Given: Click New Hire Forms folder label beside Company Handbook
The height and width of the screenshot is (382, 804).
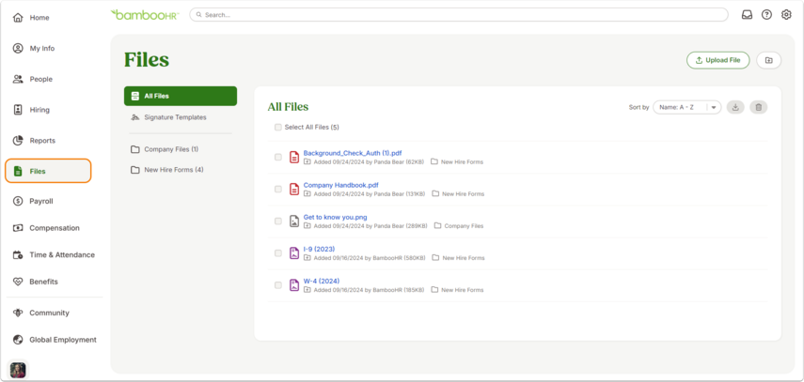Looking at the screenshot, I should point(463,194).
